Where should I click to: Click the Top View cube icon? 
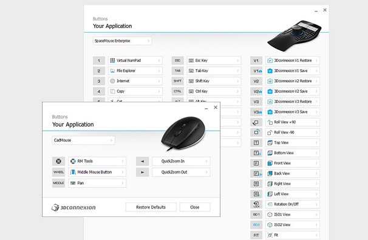point(270,142)
